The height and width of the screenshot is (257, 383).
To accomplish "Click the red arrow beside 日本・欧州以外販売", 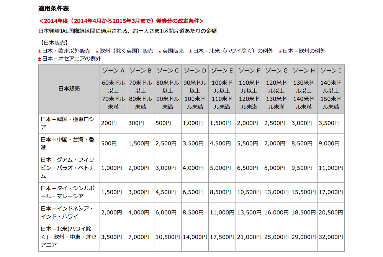I will [40, 51].
